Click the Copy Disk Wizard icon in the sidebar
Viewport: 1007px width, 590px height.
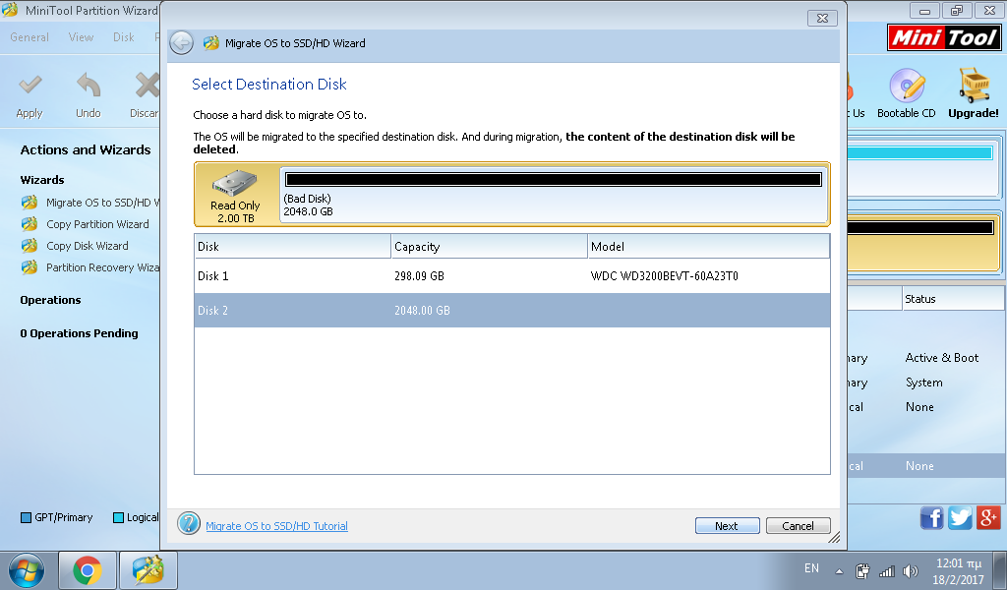coord(30,246)
